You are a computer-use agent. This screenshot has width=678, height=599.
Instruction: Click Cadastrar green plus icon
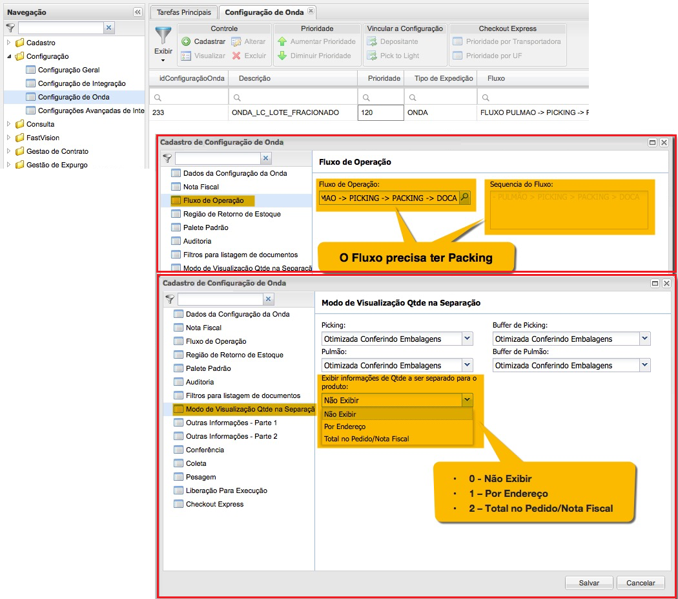(186, 41)
